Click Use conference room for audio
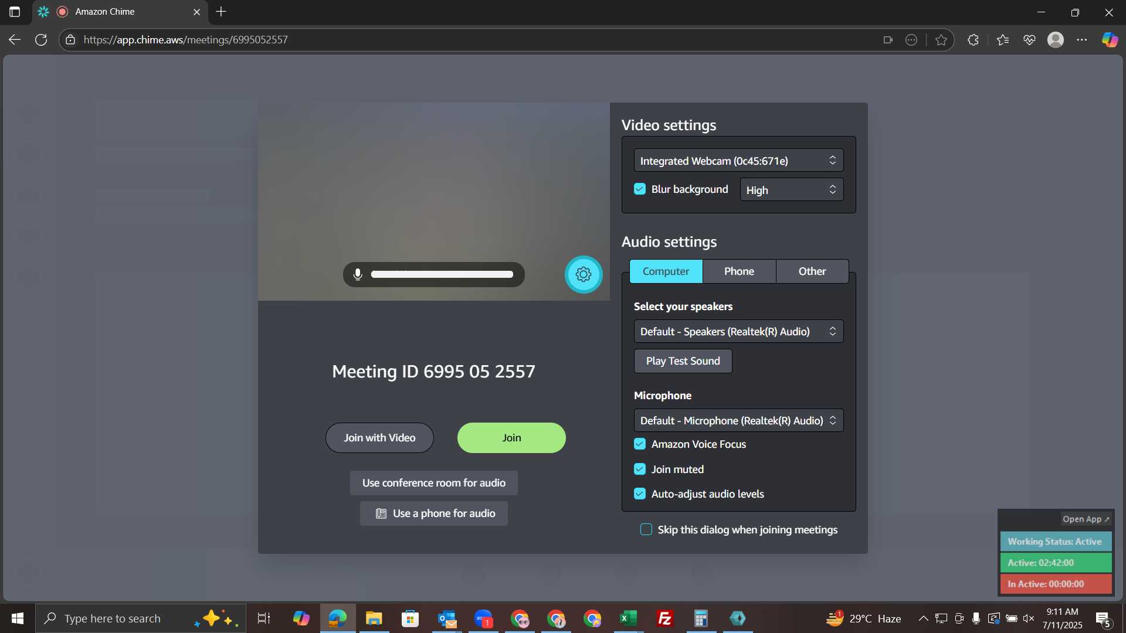 tap(434, 483)
